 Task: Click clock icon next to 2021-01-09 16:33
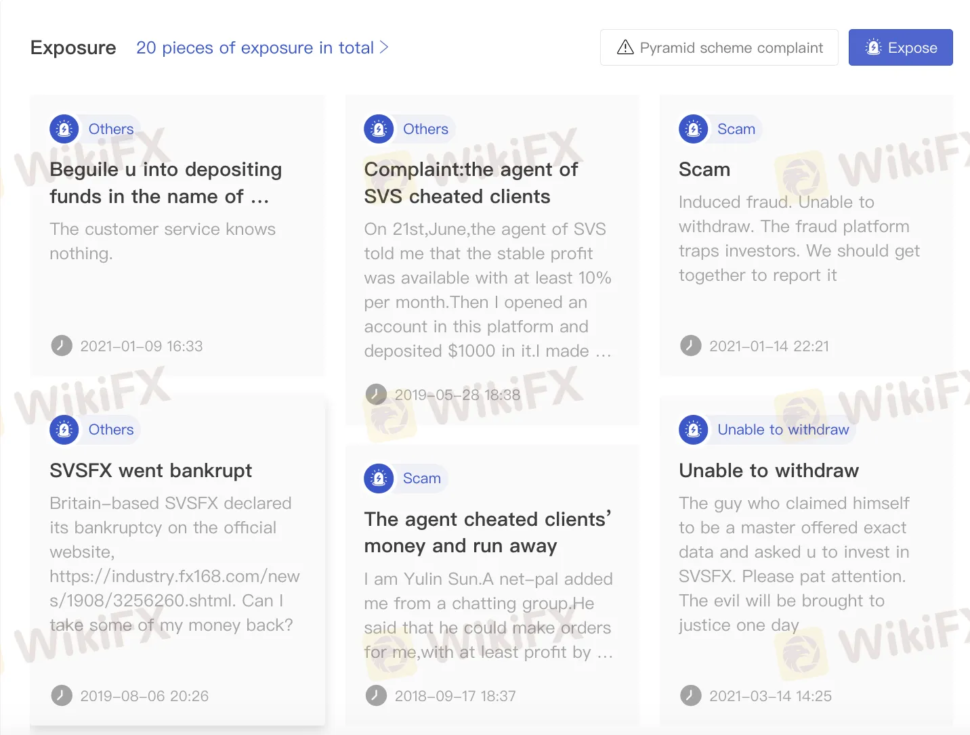[x=62, y=346]
